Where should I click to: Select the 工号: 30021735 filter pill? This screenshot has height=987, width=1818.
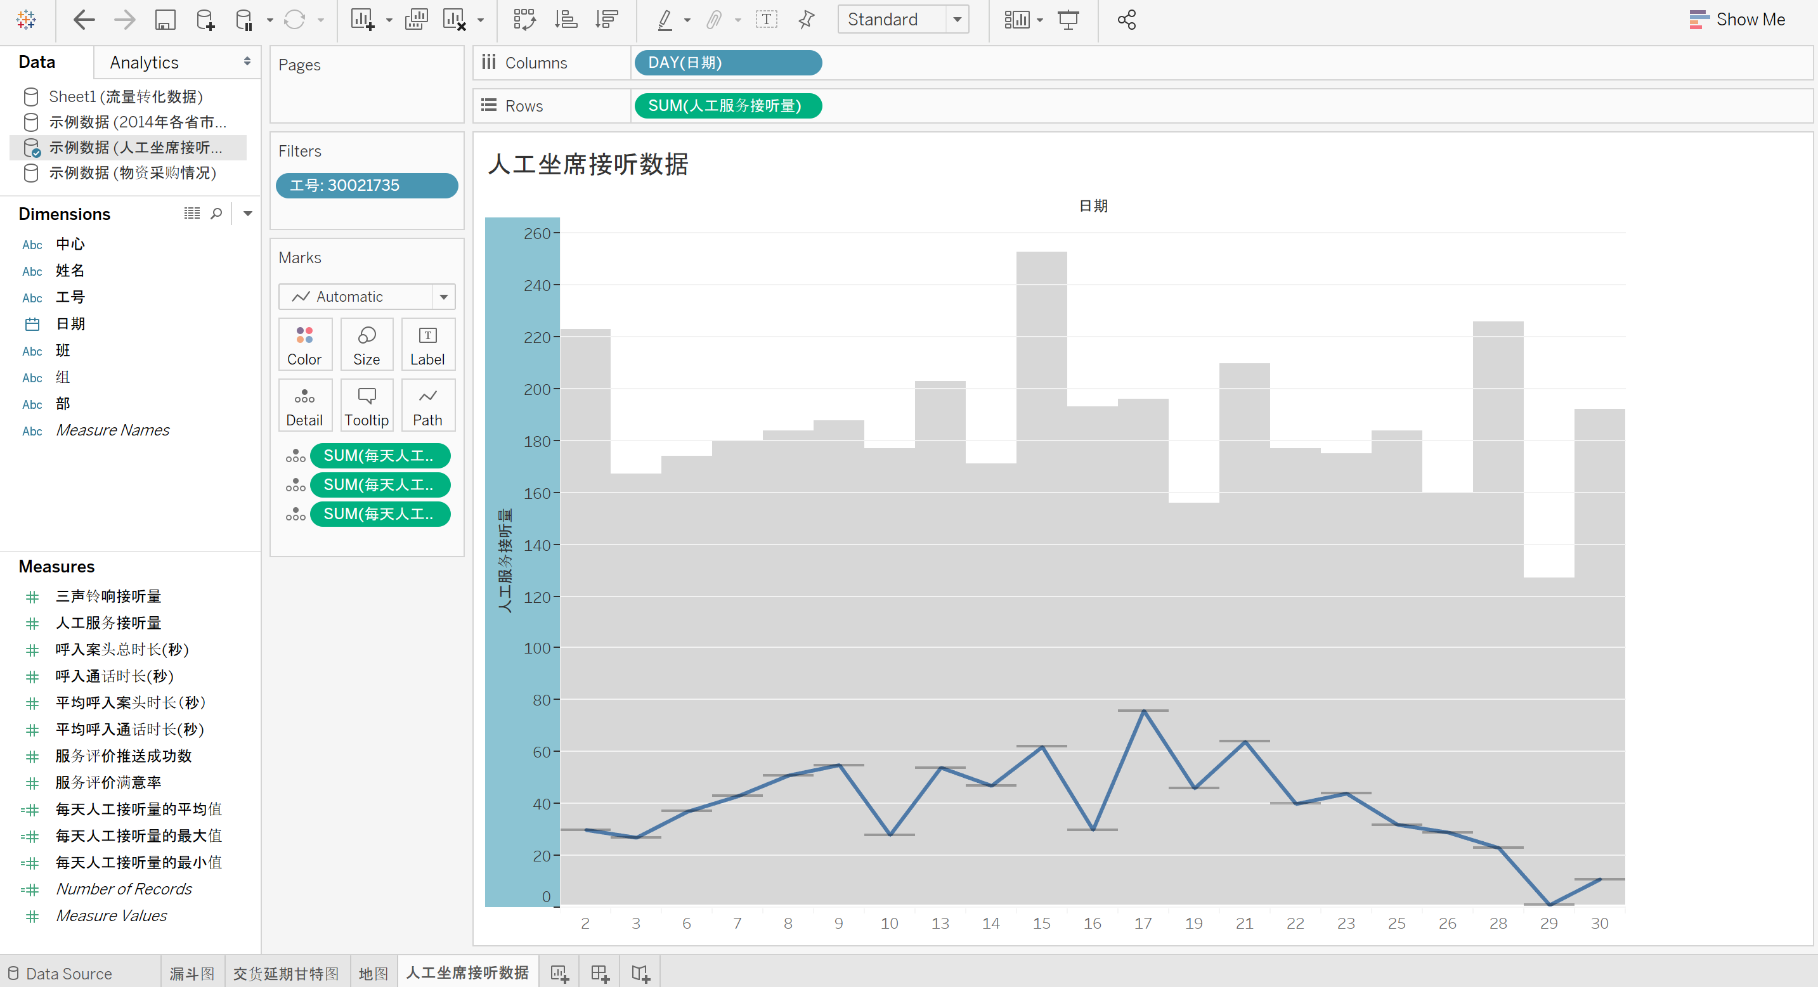pos(367,185)
